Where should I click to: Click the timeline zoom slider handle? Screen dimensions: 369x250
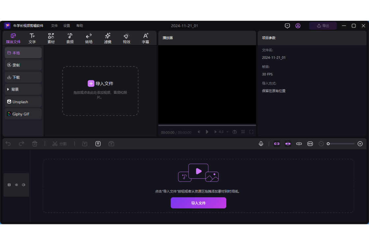pyautogui.click(x=328, y=144)
